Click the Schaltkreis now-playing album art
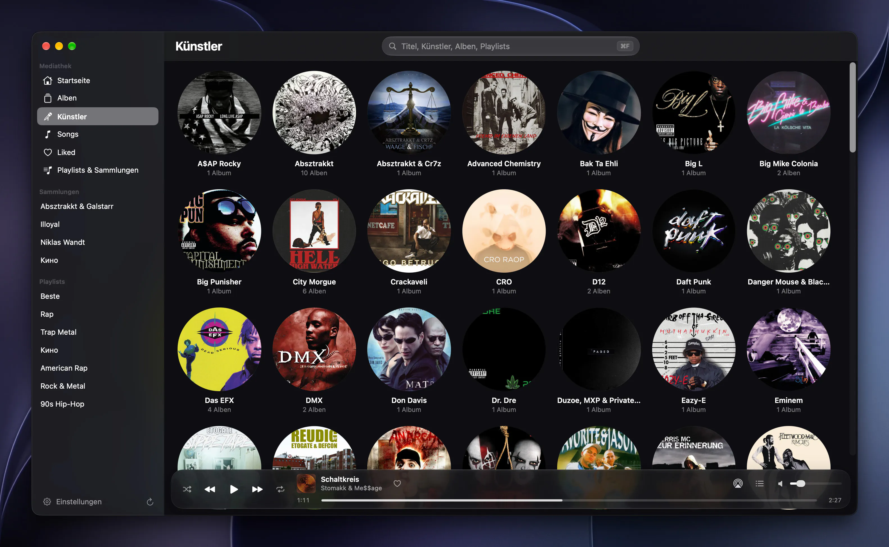The width and height of the screenshot is (889, 547). (306, 483)
